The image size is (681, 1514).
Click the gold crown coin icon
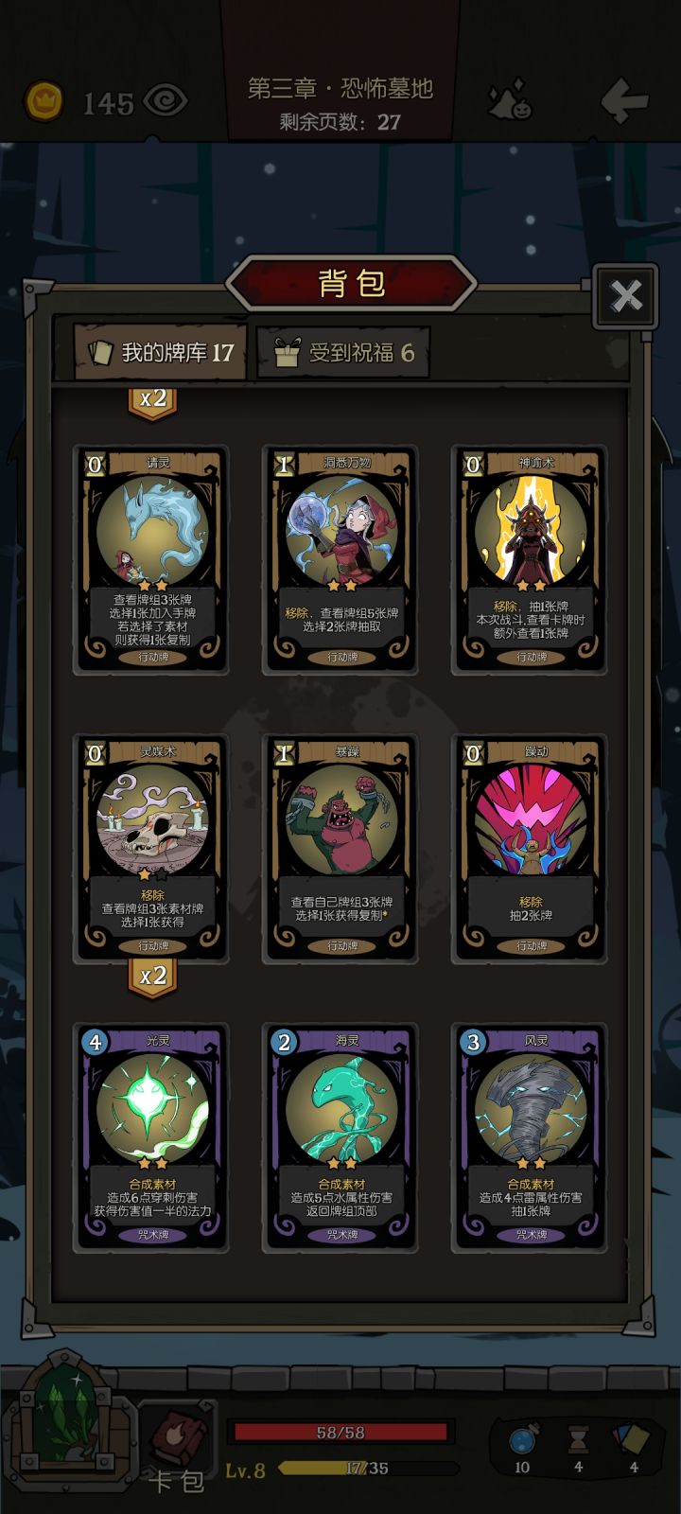point(44,100)
